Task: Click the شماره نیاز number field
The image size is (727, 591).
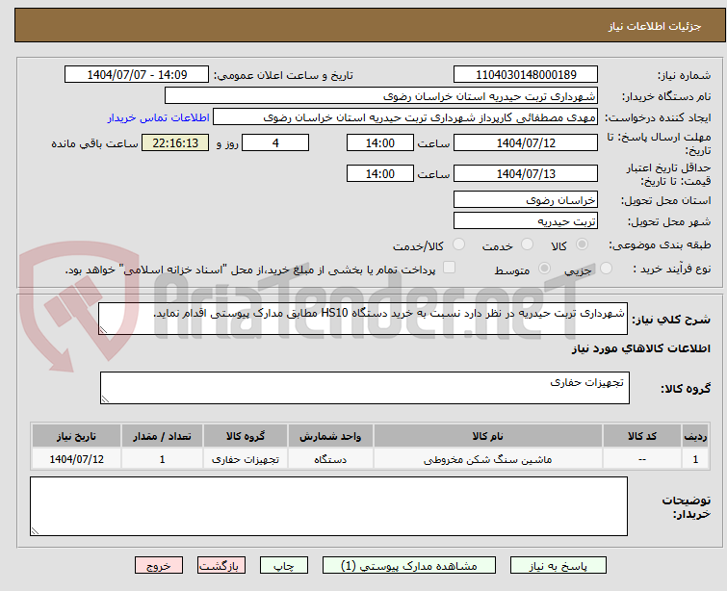Action: tap(526, 75)
